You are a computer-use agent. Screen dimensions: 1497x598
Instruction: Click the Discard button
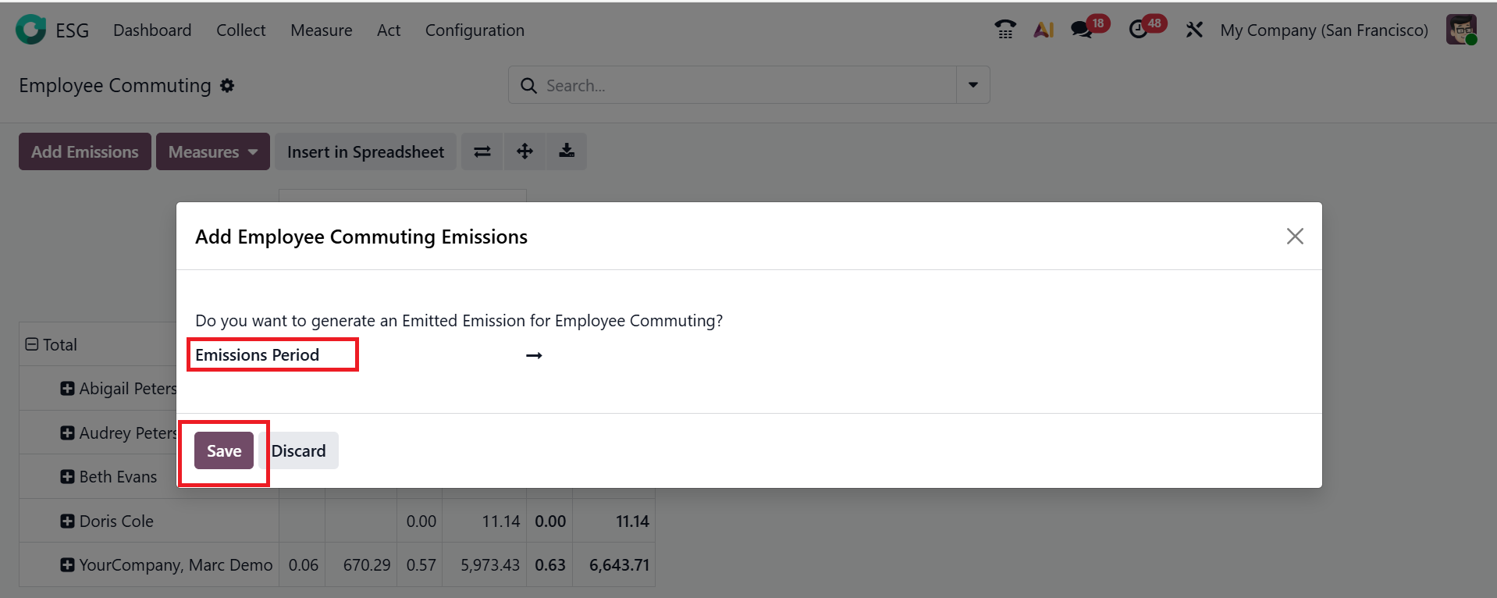point(299,450)
